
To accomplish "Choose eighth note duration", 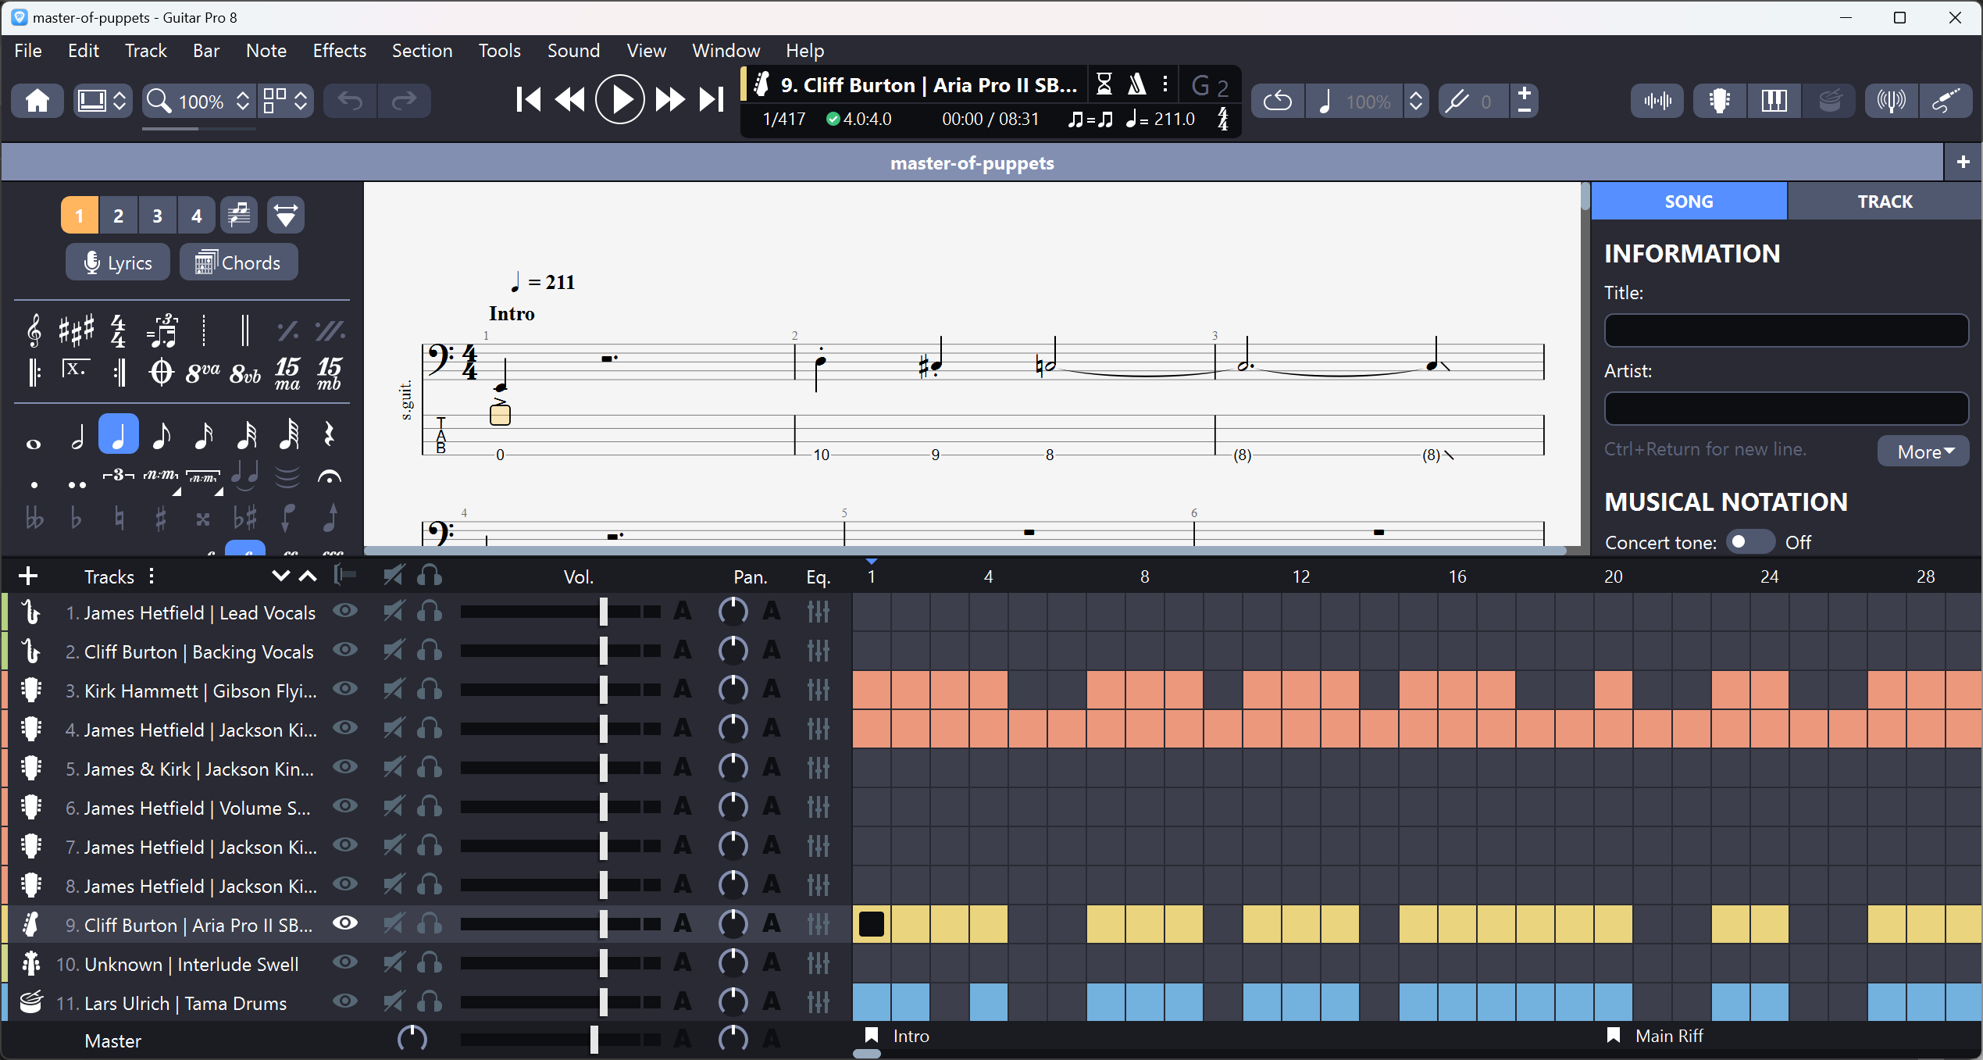I will (x=161, y=435).
